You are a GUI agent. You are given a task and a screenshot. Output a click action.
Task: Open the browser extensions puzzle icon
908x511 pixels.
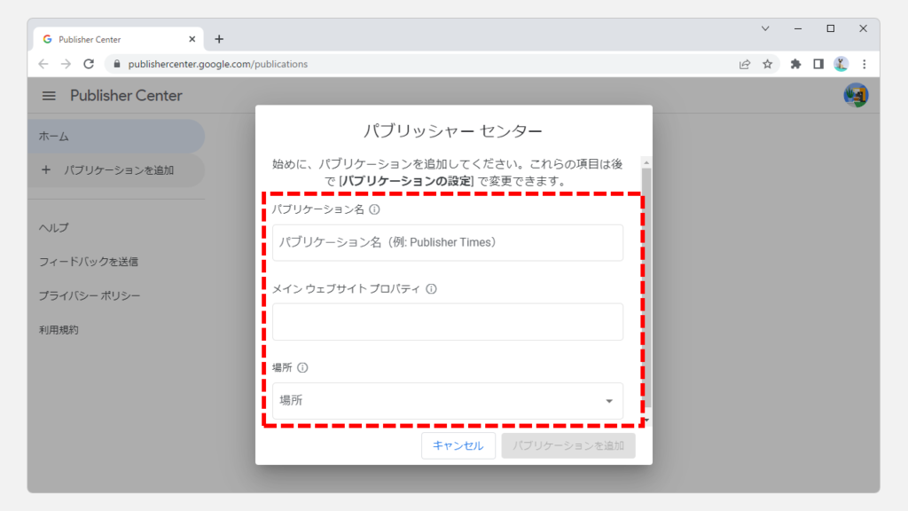(x=795, y=64)
